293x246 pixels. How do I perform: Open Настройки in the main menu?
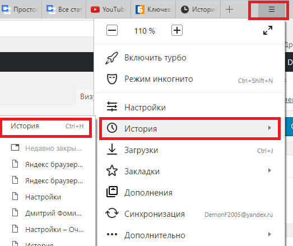pyautogui.click(x=190, y=108)
